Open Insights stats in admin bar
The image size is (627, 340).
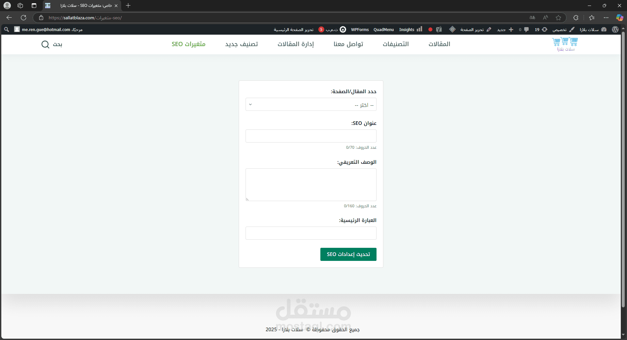tap(410, 29)
